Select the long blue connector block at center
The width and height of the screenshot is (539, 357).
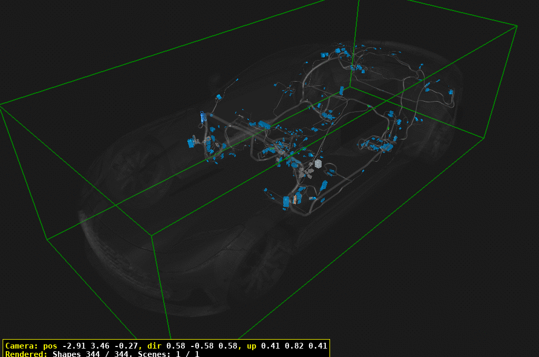[264, 125]
